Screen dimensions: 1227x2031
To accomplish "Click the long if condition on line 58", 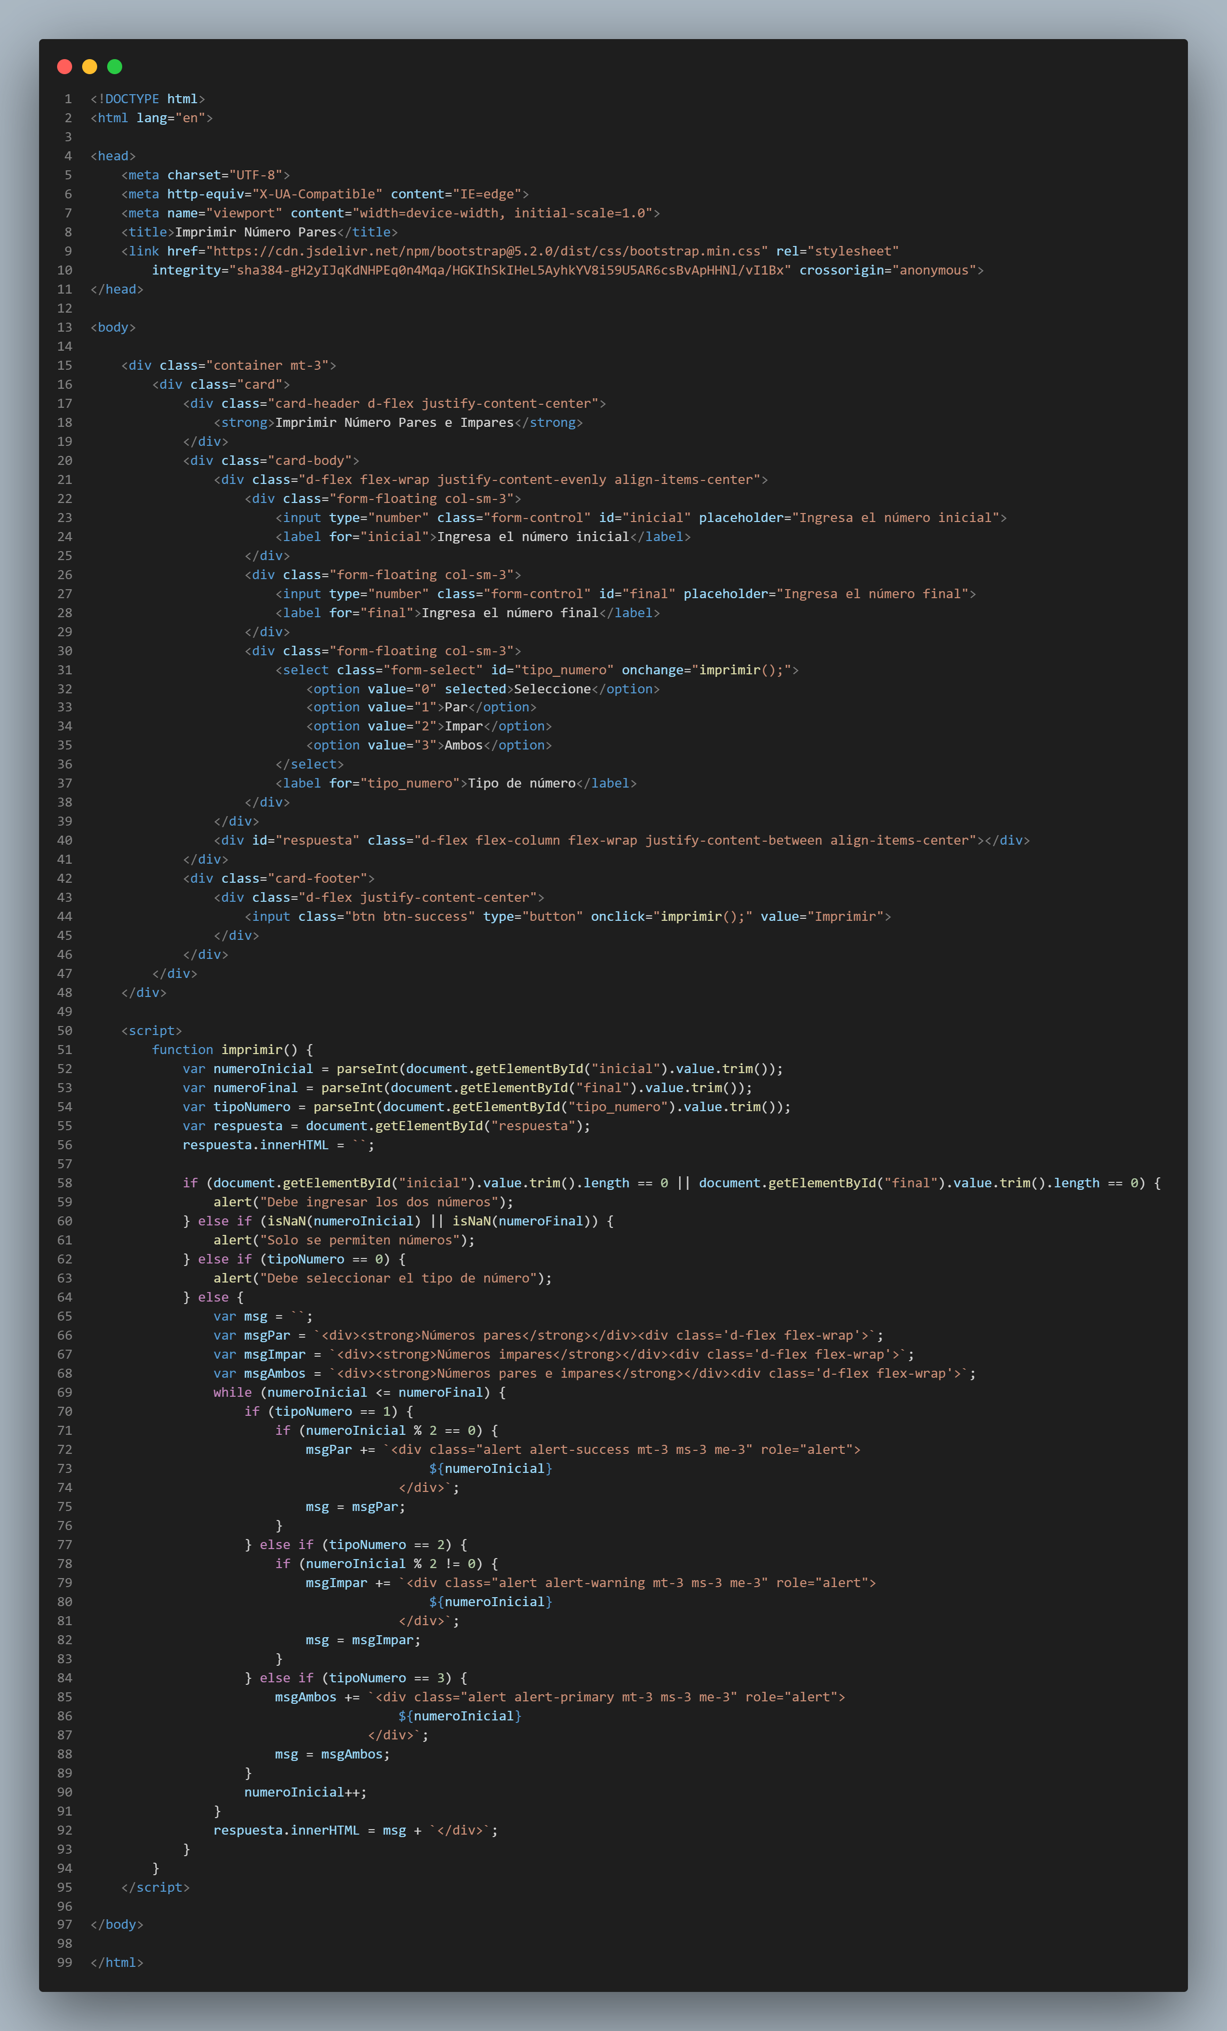I will [x=672, y=1183].
